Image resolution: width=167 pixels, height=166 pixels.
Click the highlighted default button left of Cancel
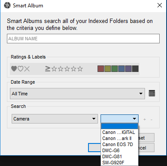95,148
